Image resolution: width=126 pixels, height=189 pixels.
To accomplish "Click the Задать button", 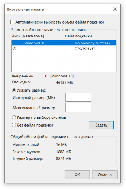I will coord(101,125).
